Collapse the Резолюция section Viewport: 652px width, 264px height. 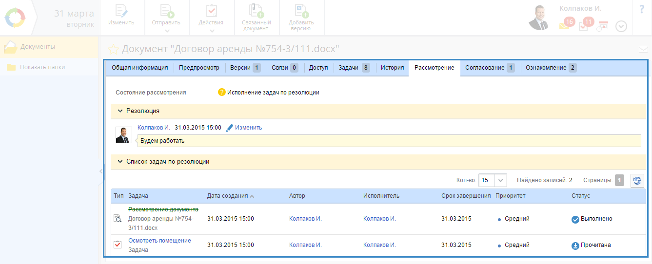pyautogui.click(x=120, y=111)
